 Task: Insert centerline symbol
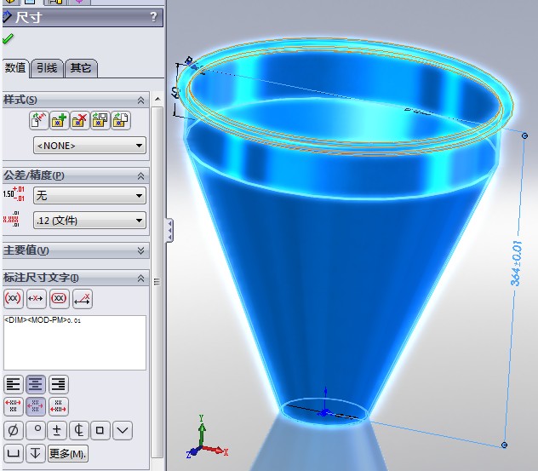(78, 430)
